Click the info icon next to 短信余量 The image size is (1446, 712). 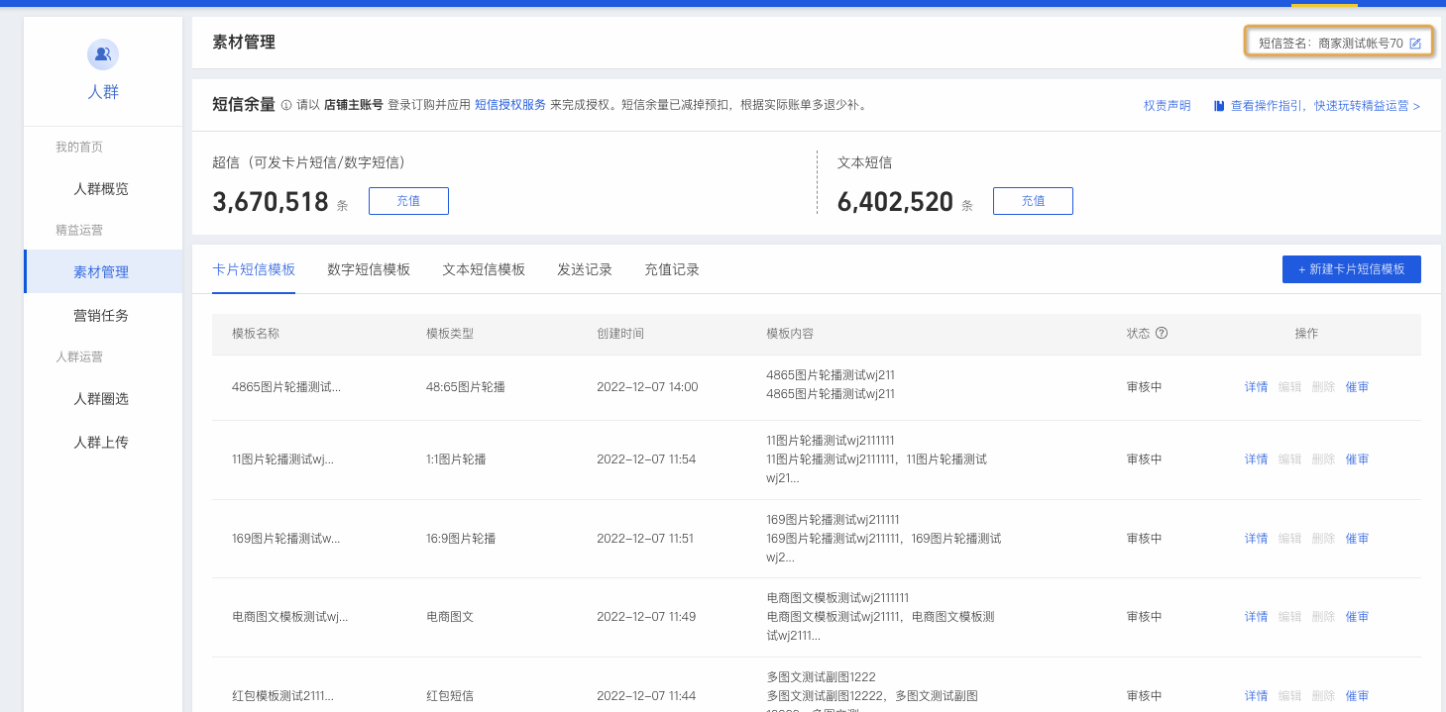tap(285, 105)
